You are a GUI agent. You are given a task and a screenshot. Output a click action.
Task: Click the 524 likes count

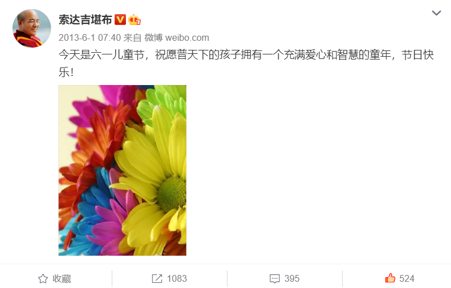pyautogui.click(x=407, y=278)
